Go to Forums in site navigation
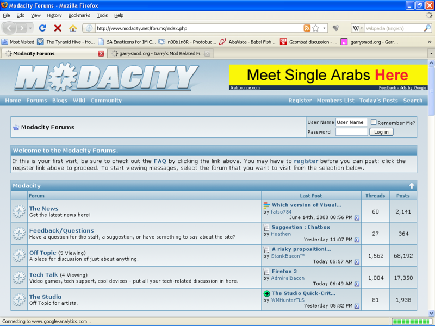The image size is (435, 326). pos(36,101)
